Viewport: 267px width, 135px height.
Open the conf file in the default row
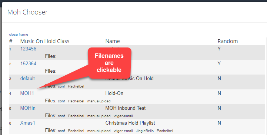pyautogui.click(x=61, y=86)
